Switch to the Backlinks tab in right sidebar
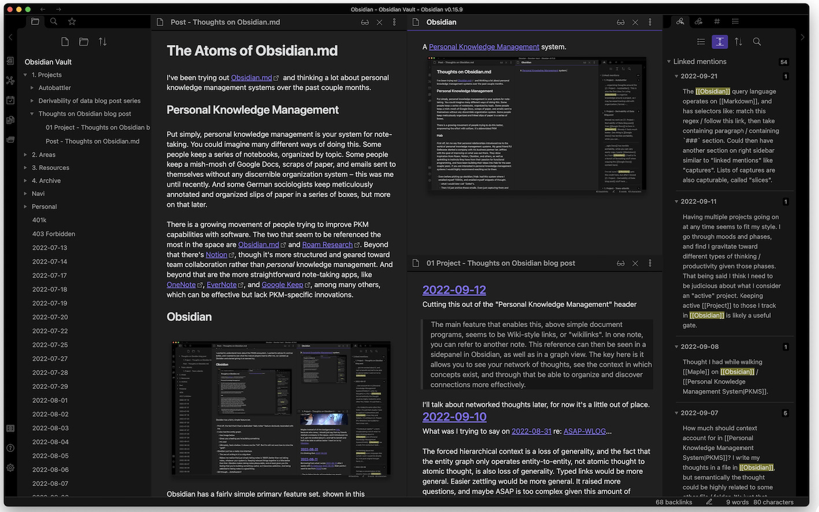This screenshot has height=512, width=819. (680, 22)
